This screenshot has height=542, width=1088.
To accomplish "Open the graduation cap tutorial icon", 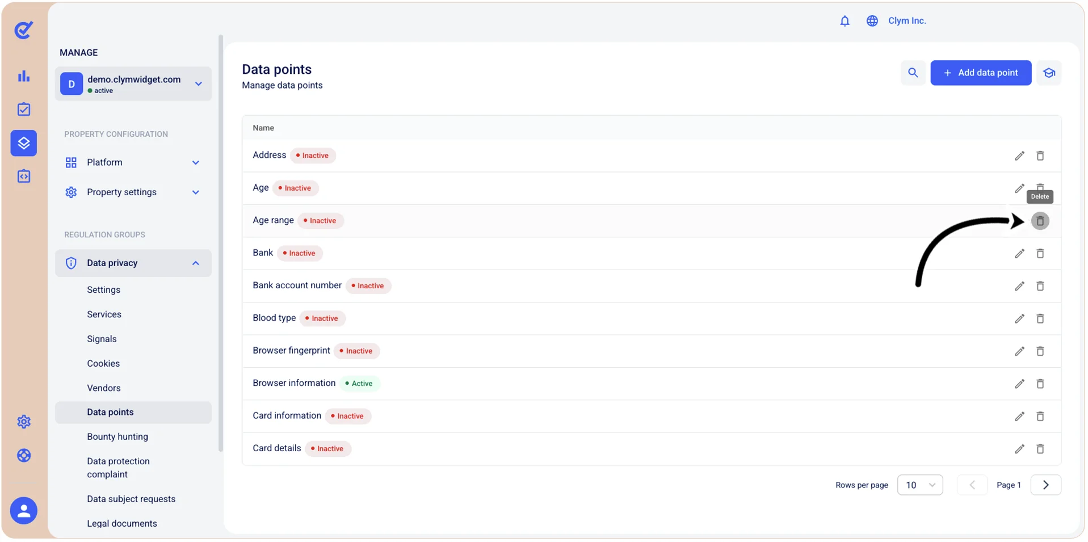I will [x=1048, y=73].
